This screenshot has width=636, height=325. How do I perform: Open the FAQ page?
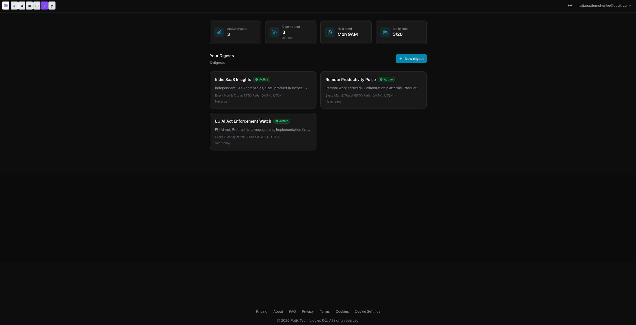tap(292, 311)
